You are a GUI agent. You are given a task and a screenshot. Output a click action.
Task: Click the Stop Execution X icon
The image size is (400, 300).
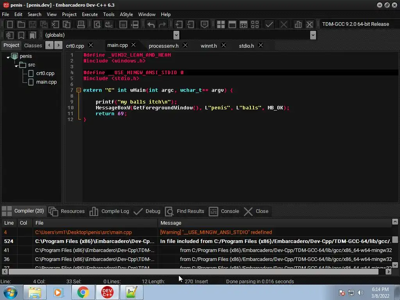(x=284, y=25)
